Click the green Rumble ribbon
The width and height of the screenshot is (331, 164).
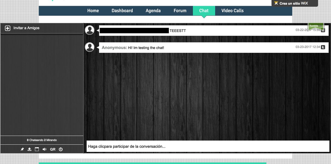point(316,26)
